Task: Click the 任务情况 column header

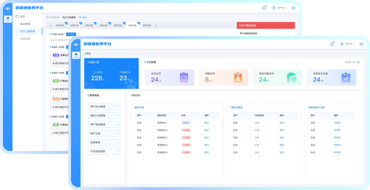Action: pyautogui.click(x=259, y=116)
